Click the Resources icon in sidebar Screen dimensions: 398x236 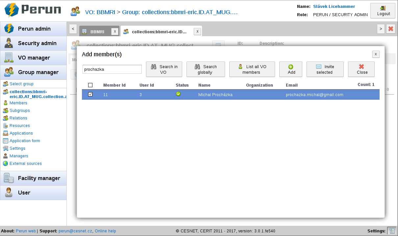pos(6,126)
